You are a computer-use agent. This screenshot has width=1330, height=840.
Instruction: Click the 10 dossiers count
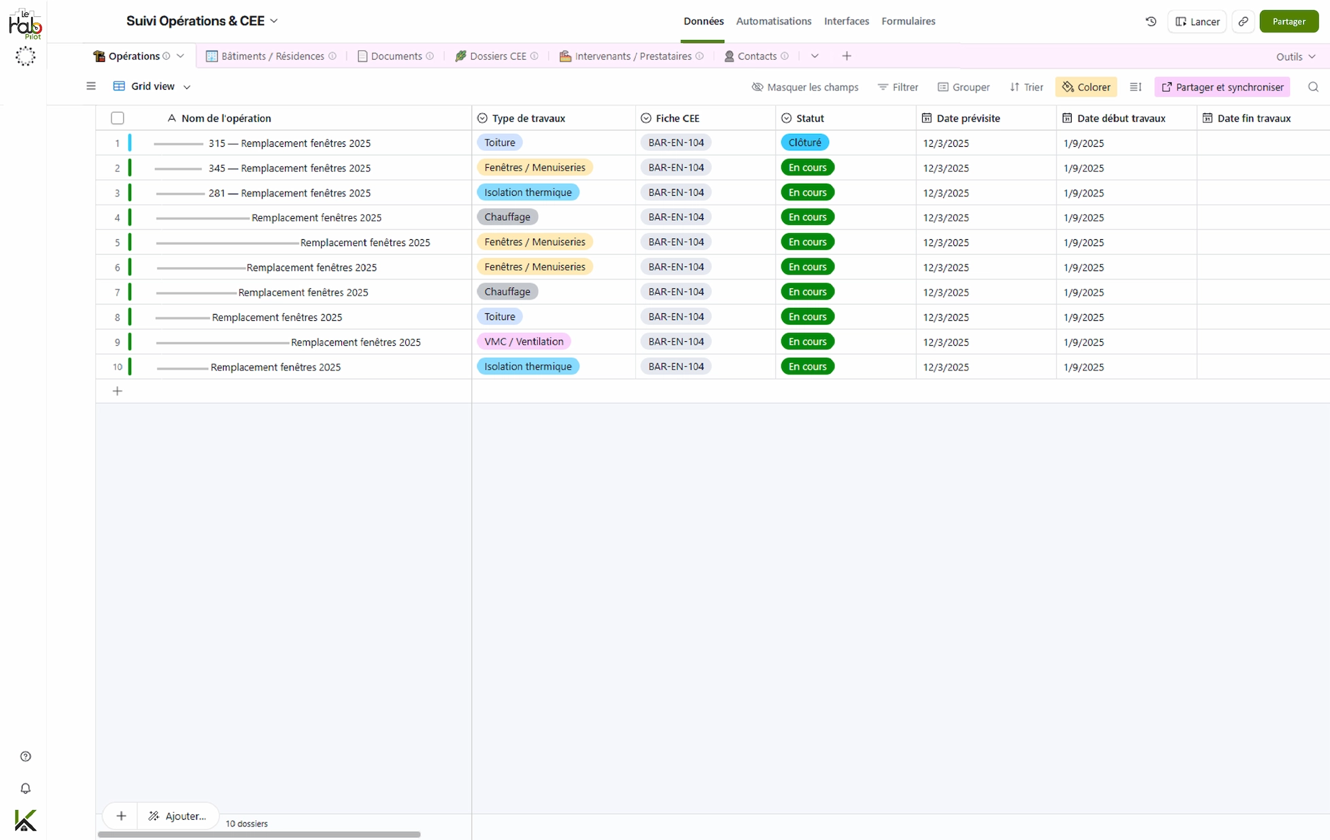[247, 824]
